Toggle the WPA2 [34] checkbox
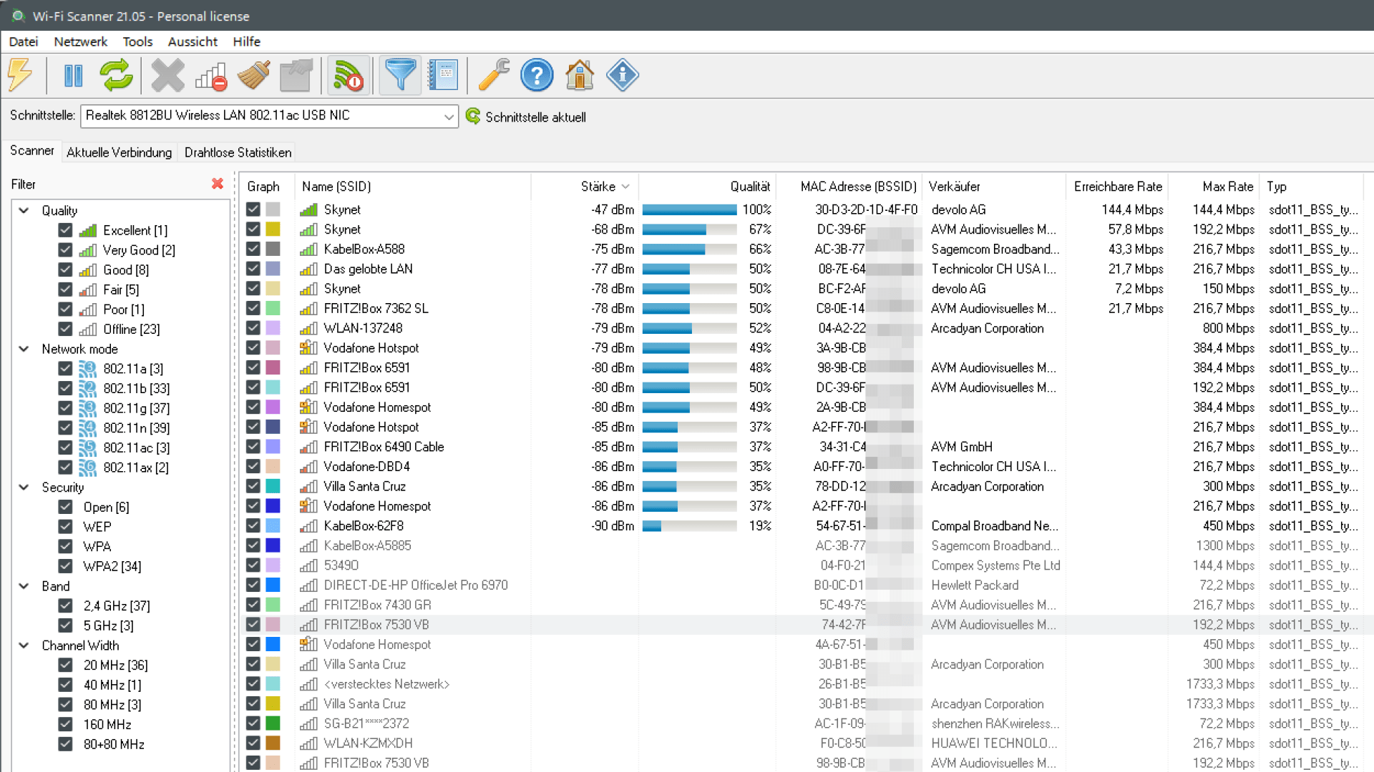The width and height of the screenshot is (1374, 772). pyautogui.click(x=65, y=566)
